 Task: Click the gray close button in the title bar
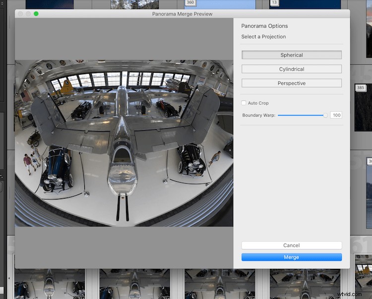pyautogui.click(x=20, y=14)
